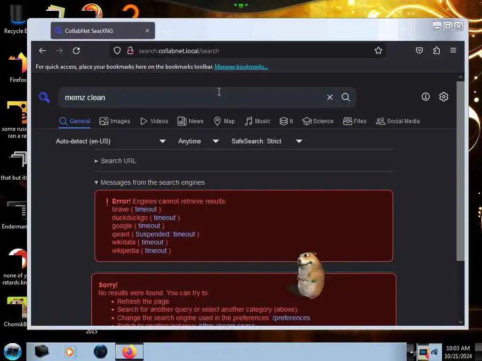Open the media player taskbar icon
Viewport: 482px width, 361px height.
(x=70, y=352)
